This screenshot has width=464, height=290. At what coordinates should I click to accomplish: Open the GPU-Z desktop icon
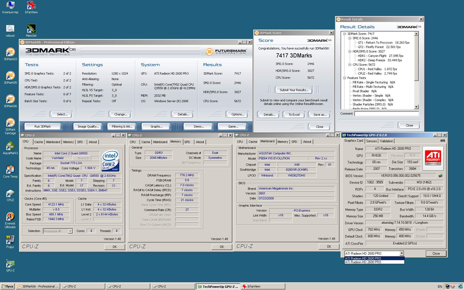click(10, 266)
